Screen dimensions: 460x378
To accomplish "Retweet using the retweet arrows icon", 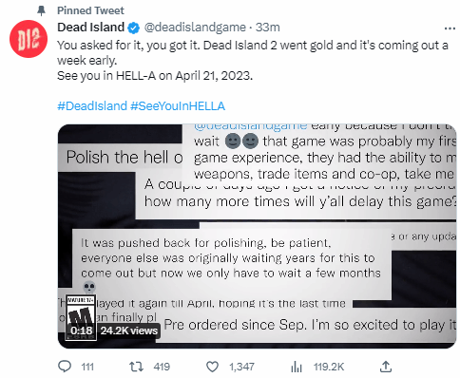I will coord(137,367).
